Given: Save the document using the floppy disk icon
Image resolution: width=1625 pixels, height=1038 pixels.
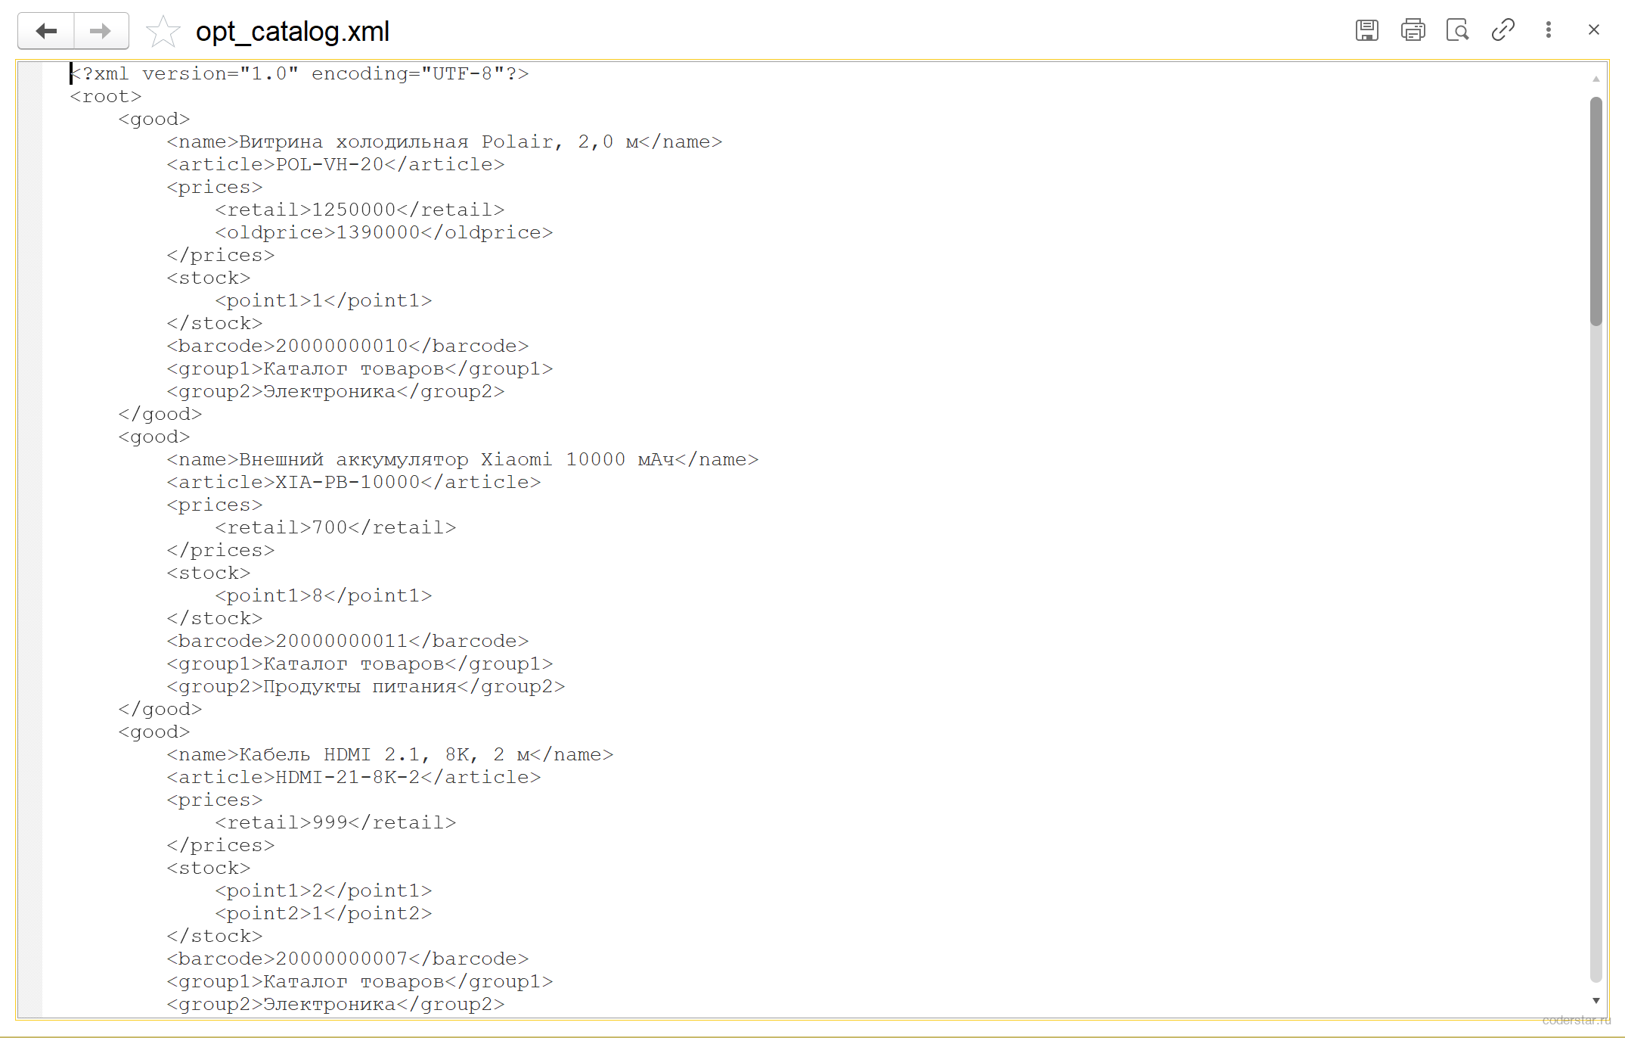Looking at the screenshot, I should pos(1367,30).
